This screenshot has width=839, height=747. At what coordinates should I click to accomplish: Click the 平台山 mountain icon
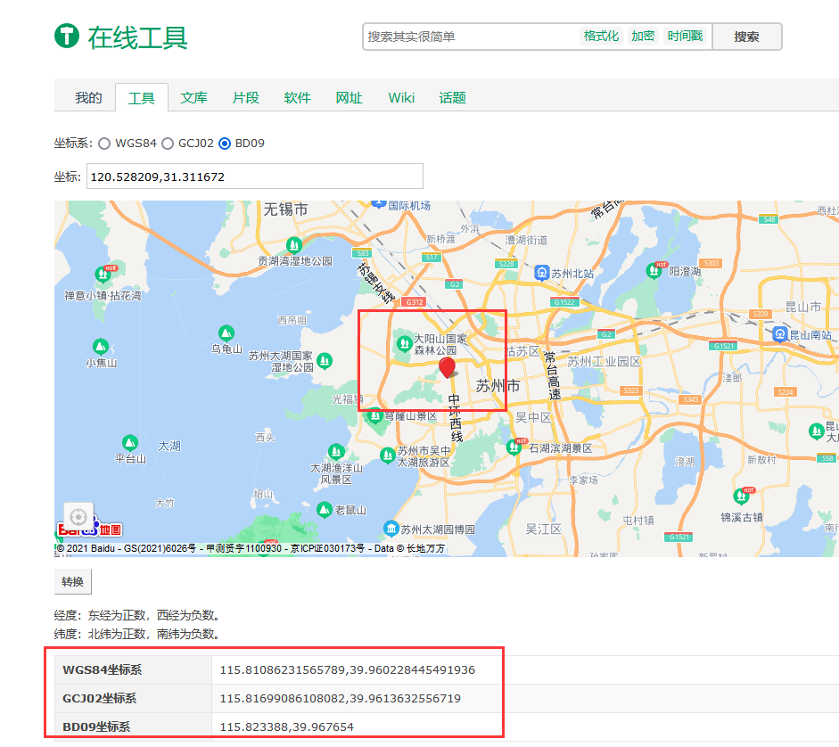click(130, 443)
